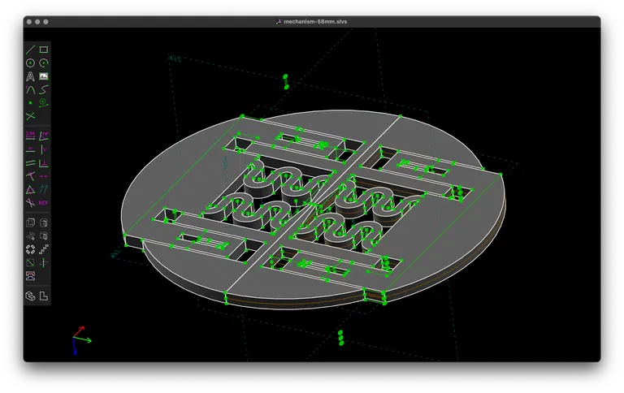624x393 pixels.
Task: Click the window close button
Action: click(x=29, y=22)
